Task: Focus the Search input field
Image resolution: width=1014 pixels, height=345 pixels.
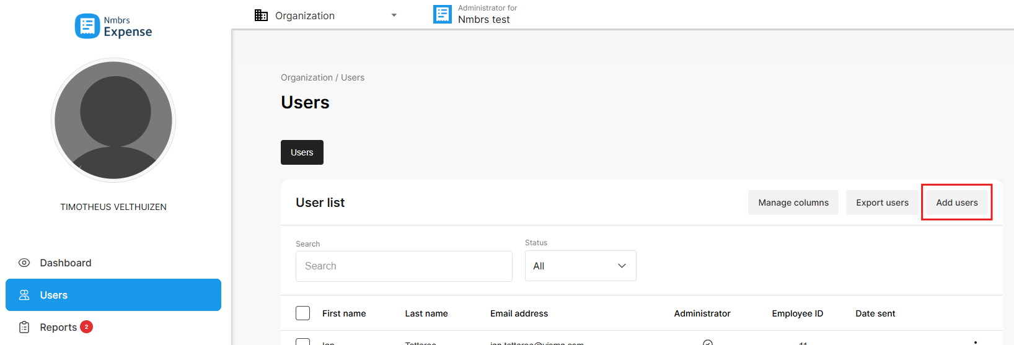Action: coord(404,266)
